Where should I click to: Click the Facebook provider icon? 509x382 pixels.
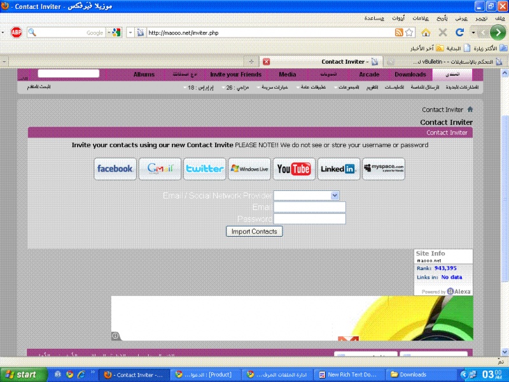coord(115,169)
